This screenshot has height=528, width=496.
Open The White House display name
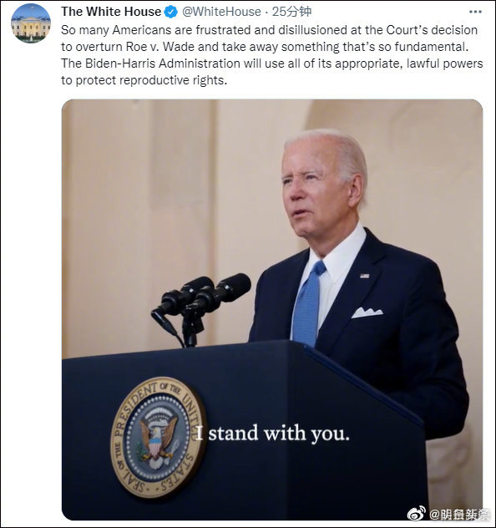tap(111, 12)
